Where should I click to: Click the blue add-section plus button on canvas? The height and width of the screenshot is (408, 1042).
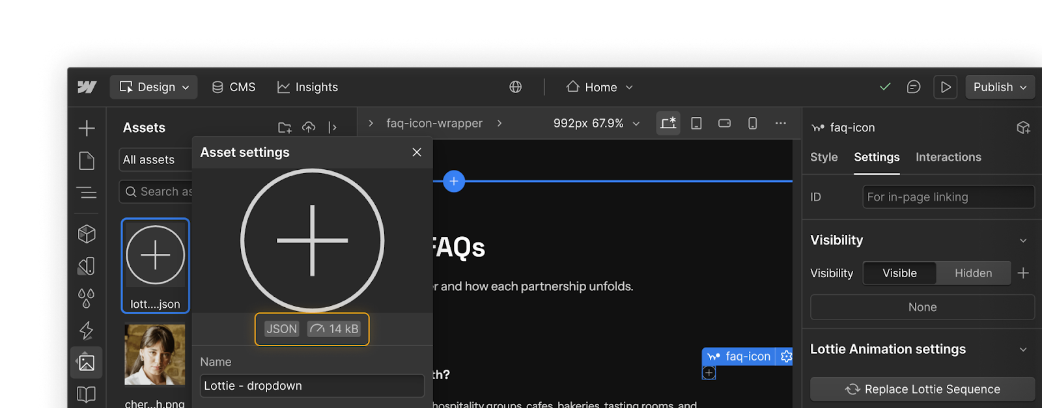(x=454, y=181)
